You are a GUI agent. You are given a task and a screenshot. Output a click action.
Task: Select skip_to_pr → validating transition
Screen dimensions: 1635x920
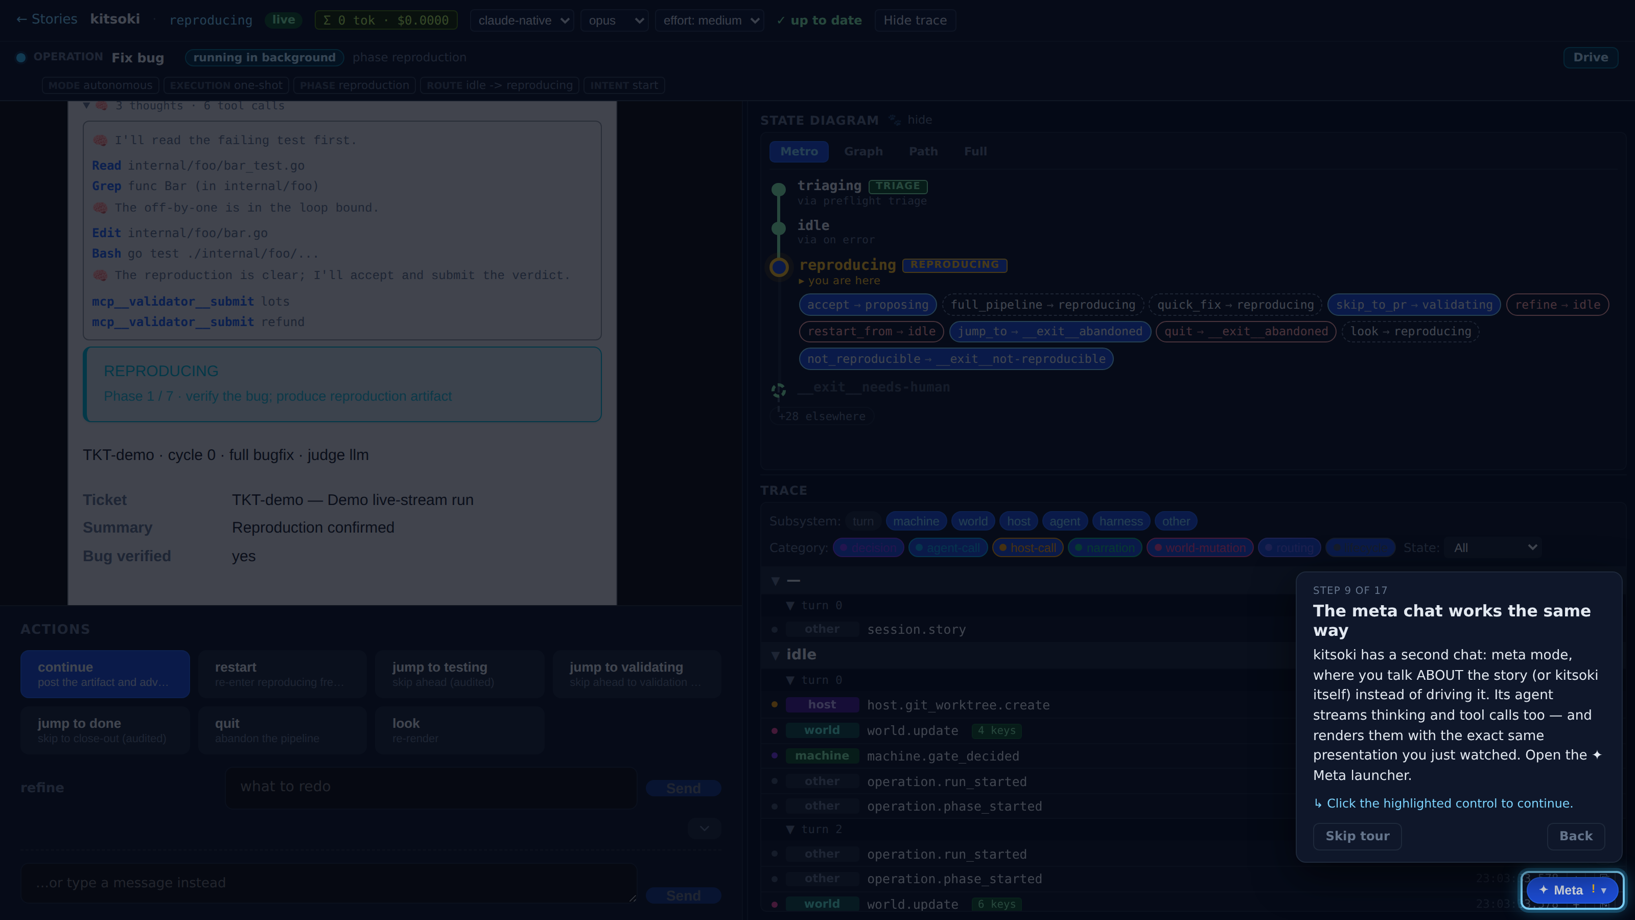pos(1414,305)
